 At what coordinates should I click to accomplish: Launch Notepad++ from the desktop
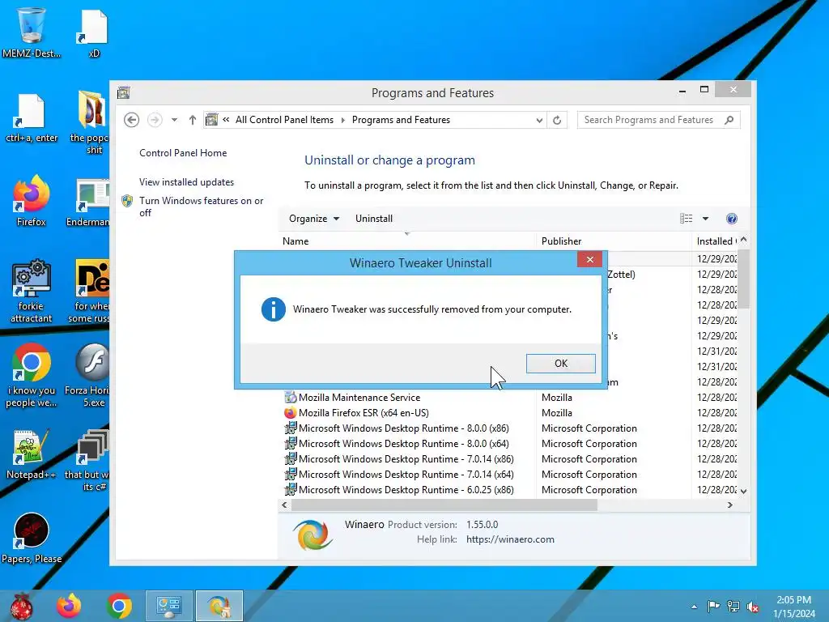[x=32, y=454]
